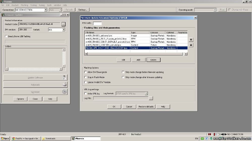Viewport: 252px width, 141px height.
Task: Open the Tuning menu
Action: click(x=42, y=5)
